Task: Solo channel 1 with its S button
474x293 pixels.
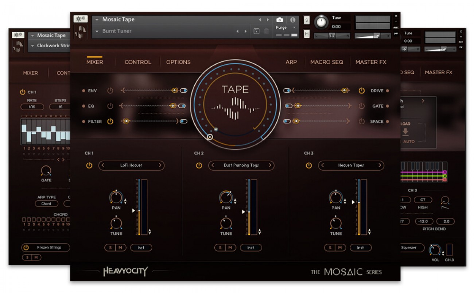Action: click(x=110, y=248)
